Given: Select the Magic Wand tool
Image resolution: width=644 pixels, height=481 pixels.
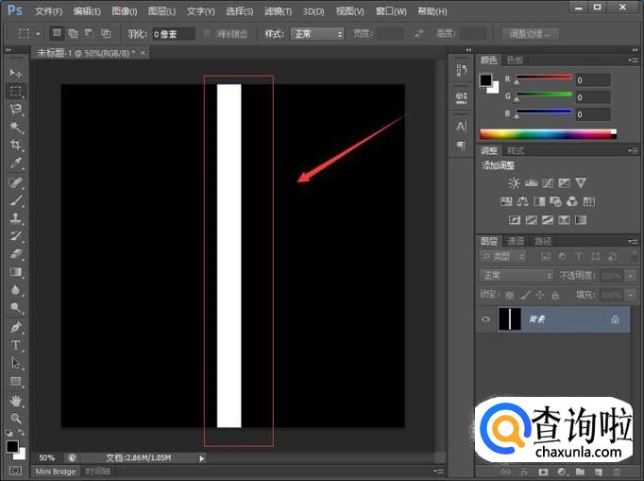Looking at the screenshot, I should 16,127.
